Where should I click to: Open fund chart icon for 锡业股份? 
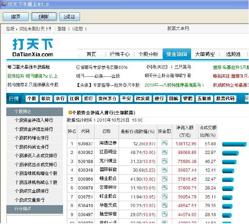[165, 179]
